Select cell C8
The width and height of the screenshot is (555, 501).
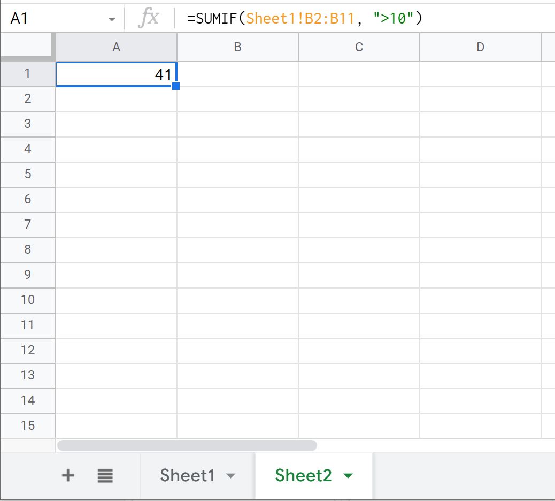[x=359, y=250]
